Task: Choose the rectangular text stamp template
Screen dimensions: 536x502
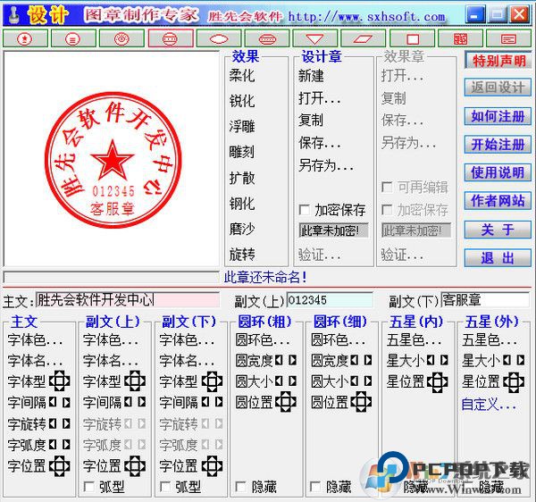Action: (508, 38)
